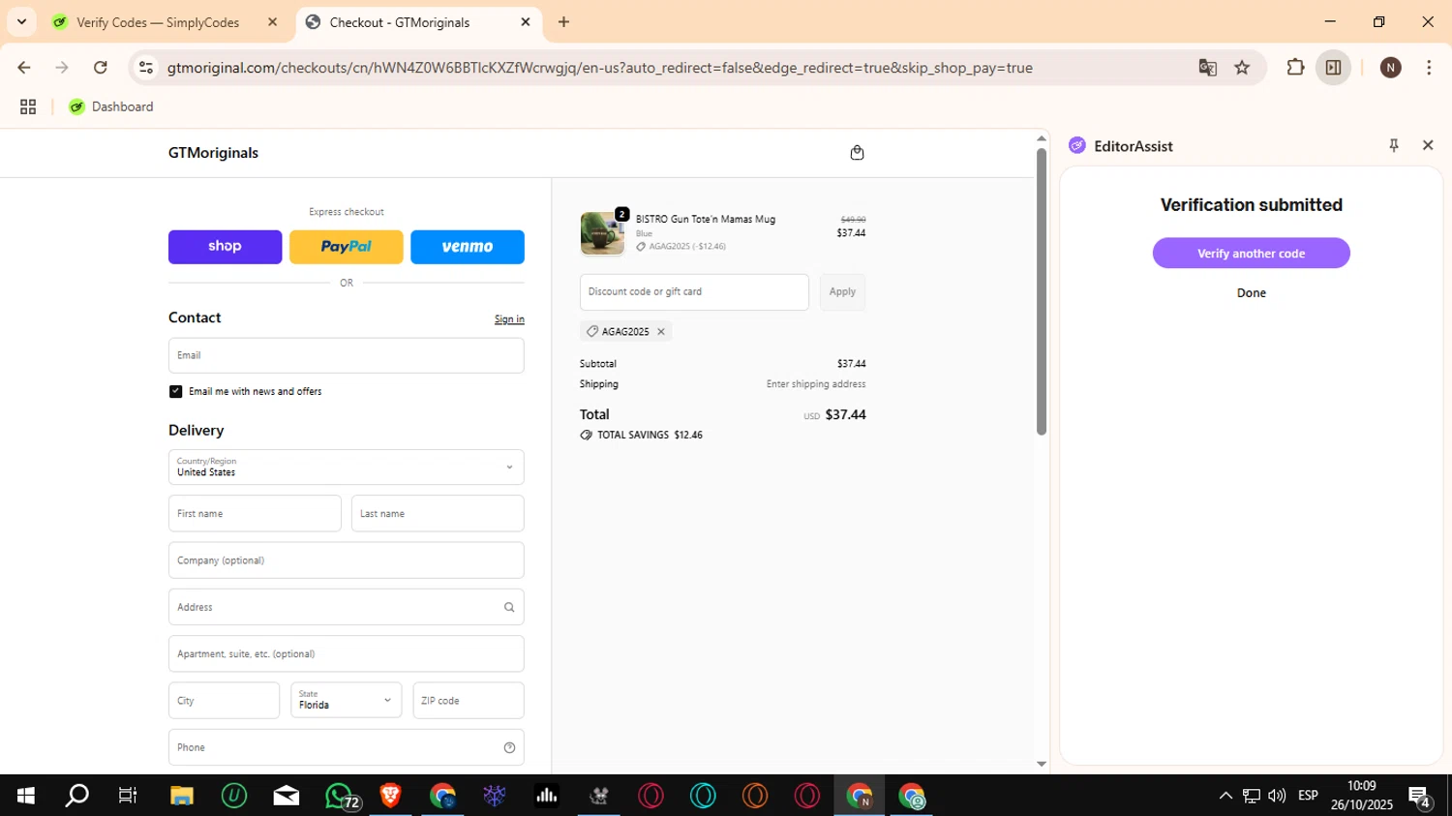The width and height of the screenshot is (1452, 816).
Task: Open the Chrome three-dot menu
Action: coord(1429,68)
